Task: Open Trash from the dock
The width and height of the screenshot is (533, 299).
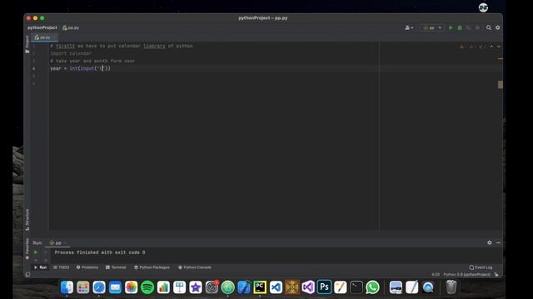Action: tap(451, 287)
